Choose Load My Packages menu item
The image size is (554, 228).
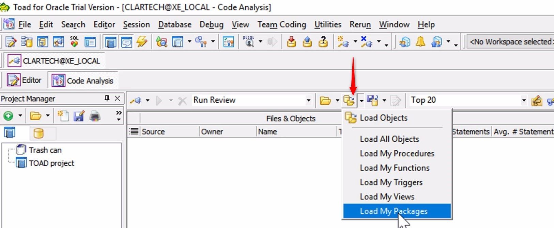[x=397, y=211]
